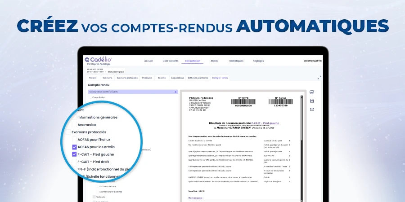The height and width of the screenshot is (202, 405).
Task: Send the report via the envelope icon
Action: pos(312,110)
